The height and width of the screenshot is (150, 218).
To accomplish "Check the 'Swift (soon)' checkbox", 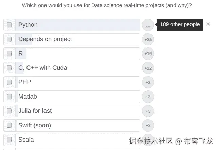I will pyautogui.click(x=9, y=125).
